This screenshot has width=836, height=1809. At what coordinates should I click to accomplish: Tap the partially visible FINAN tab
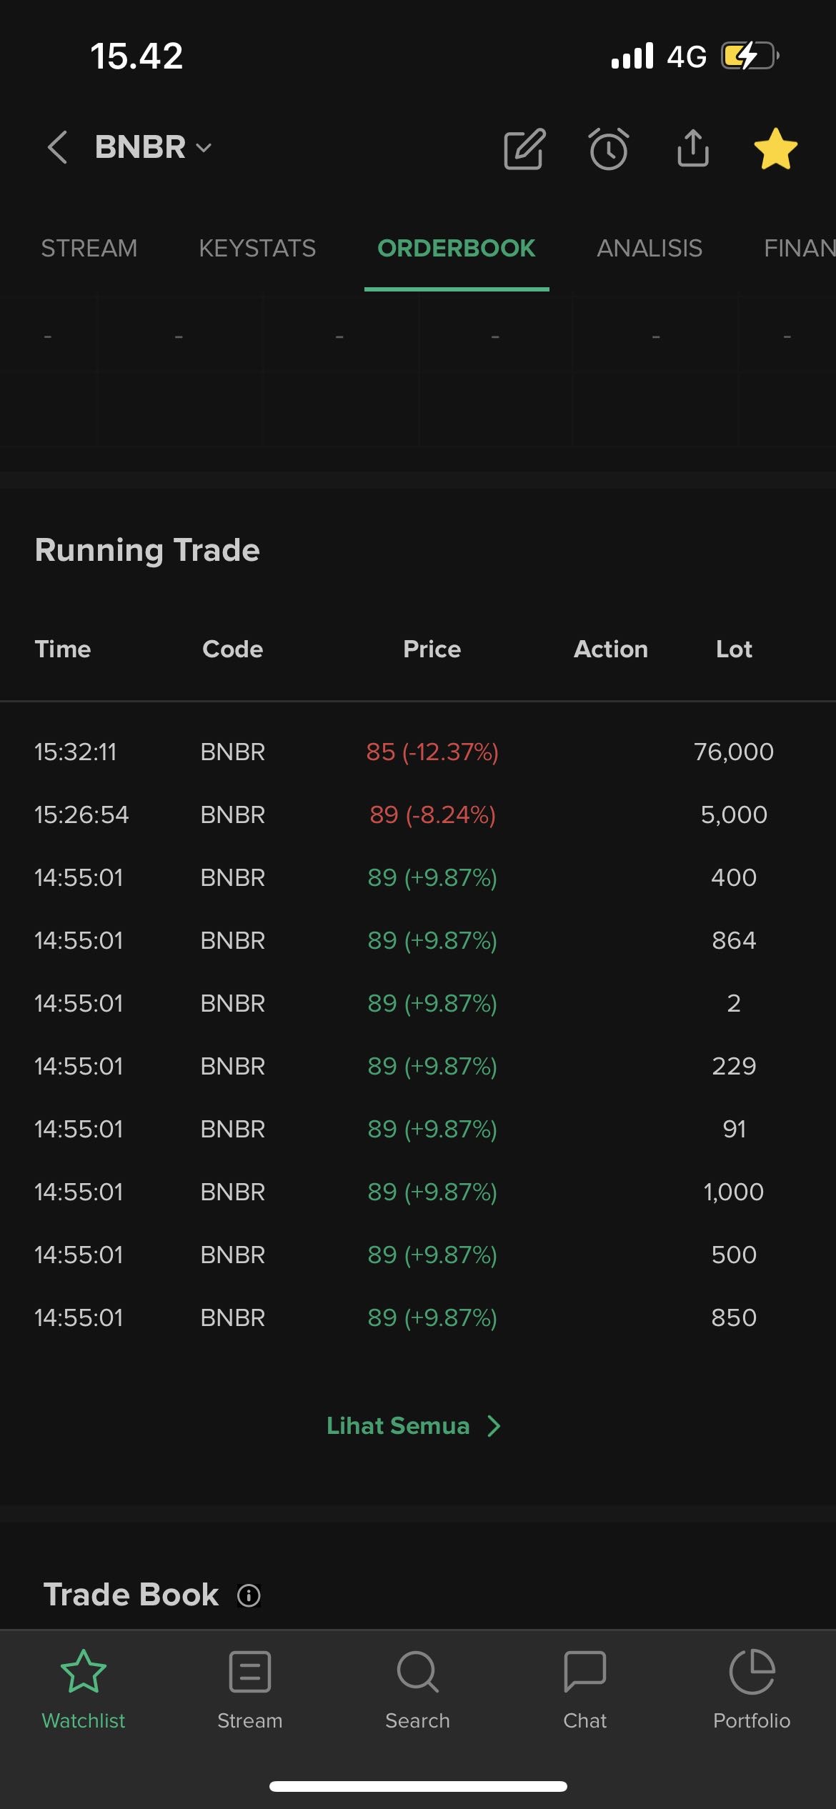click(x=799, y=249)
